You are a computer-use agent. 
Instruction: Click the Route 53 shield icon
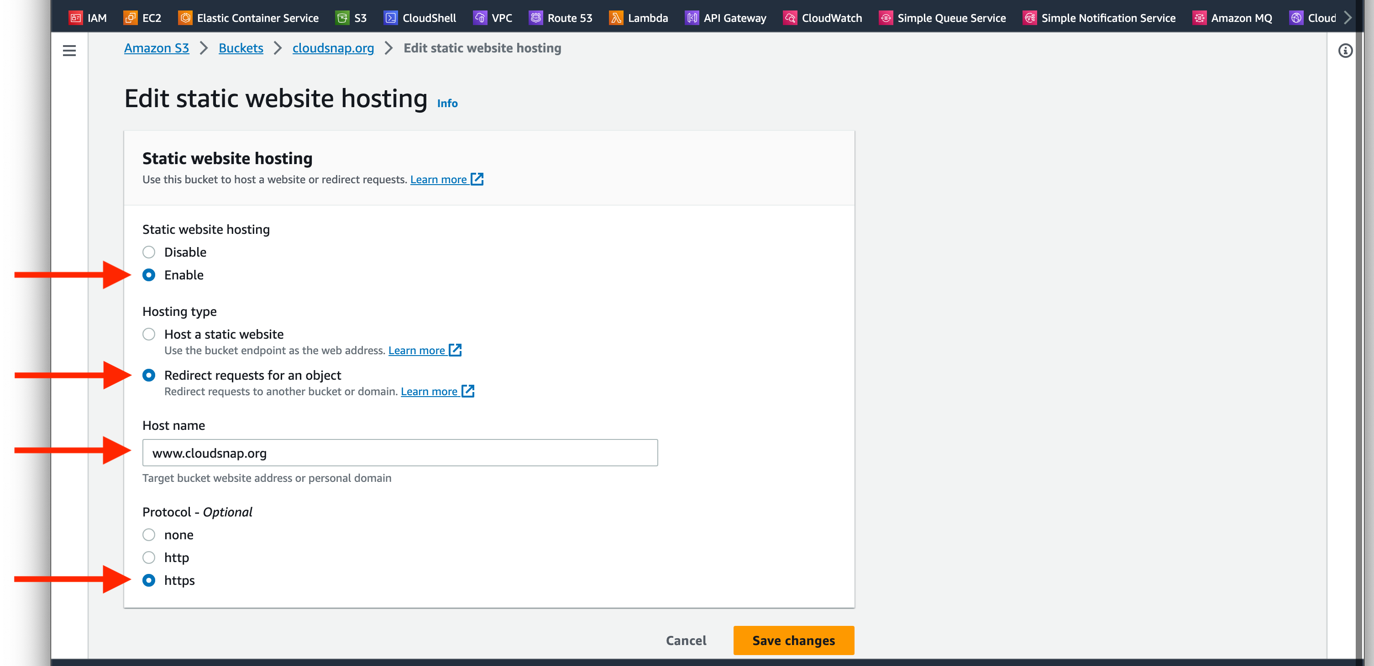535,18
